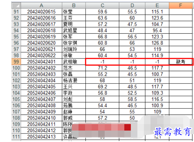Viewport: 194px width, 142px height.
Task: Click total 115.1 in column E
Action: [x=157, y=12]
